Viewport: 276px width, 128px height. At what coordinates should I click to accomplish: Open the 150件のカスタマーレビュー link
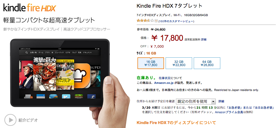(176, 21)
